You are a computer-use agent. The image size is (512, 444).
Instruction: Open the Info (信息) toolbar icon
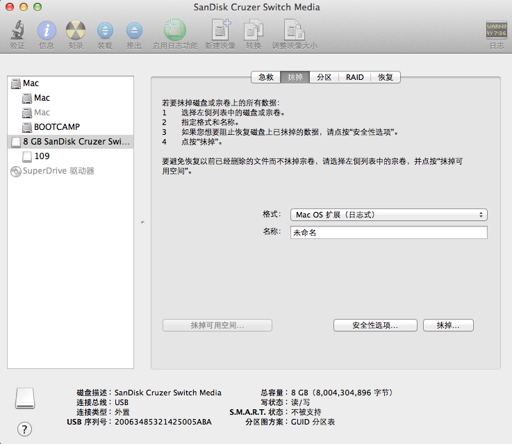click(x=47, y=31)
